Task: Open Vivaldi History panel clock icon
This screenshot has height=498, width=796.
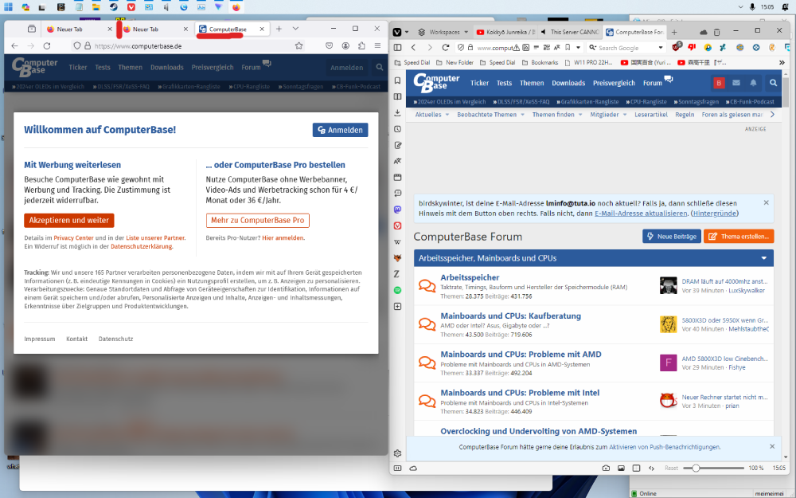Action: tap(397, 129)
